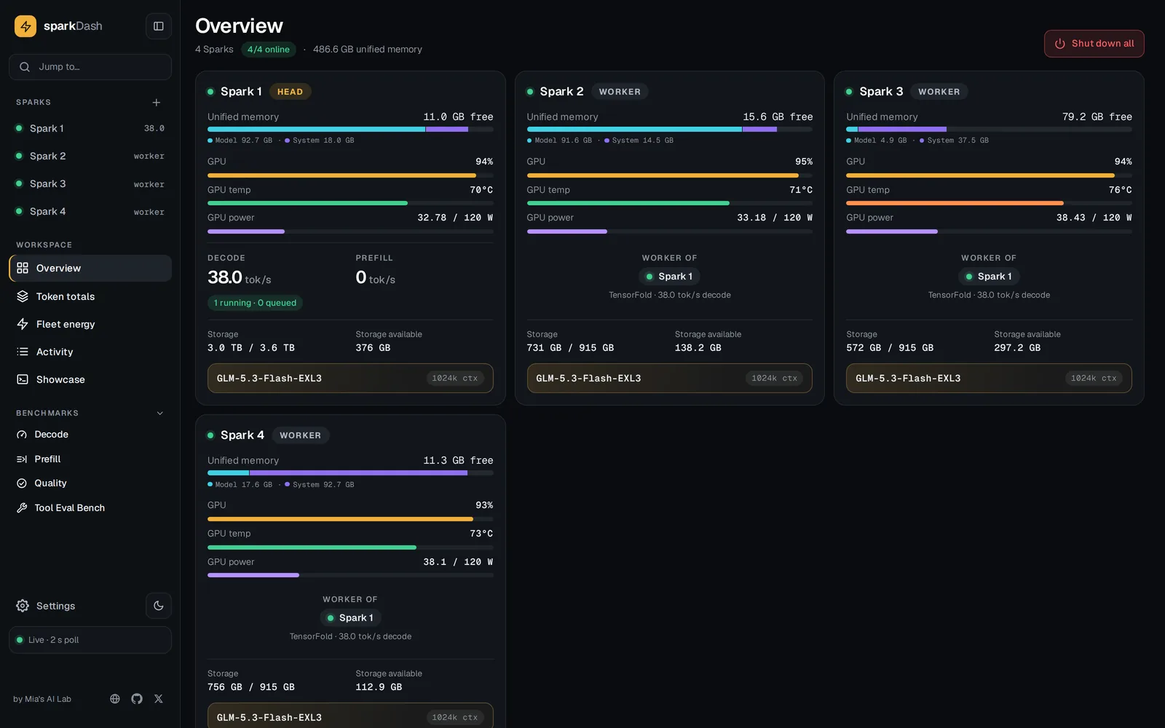Click the GLM-5.3-Flash-EXL3 model in Spark 3 card
Viewport: 1165px width, 728px height.
coord(989,379)
